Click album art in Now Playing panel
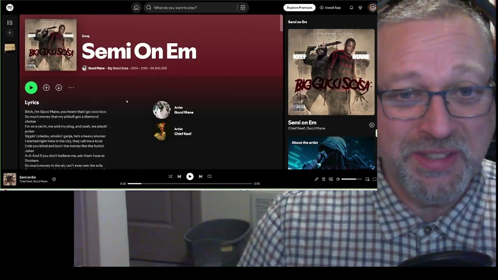 point(331,72)
